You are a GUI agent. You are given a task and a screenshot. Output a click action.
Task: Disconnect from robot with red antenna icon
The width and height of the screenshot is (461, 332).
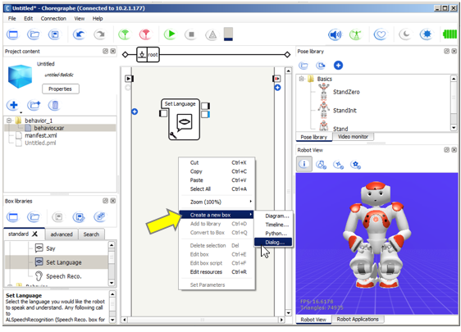coord(145,34)
